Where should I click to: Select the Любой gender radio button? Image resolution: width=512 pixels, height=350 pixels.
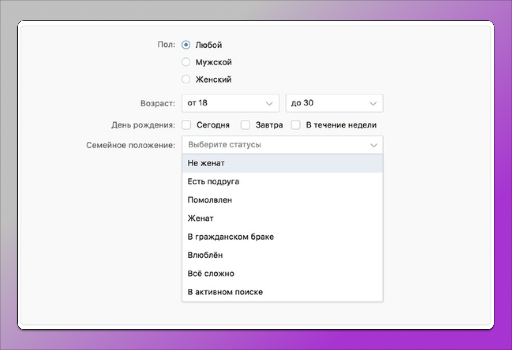(x=186, y=45)
